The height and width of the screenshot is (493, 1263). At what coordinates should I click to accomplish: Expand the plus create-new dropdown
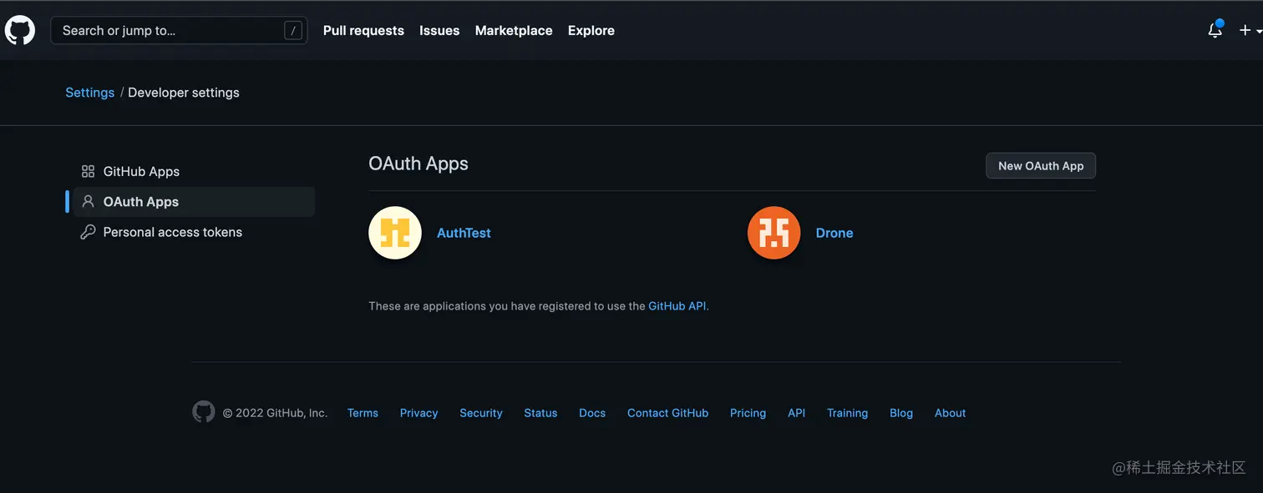point(1250,30)
